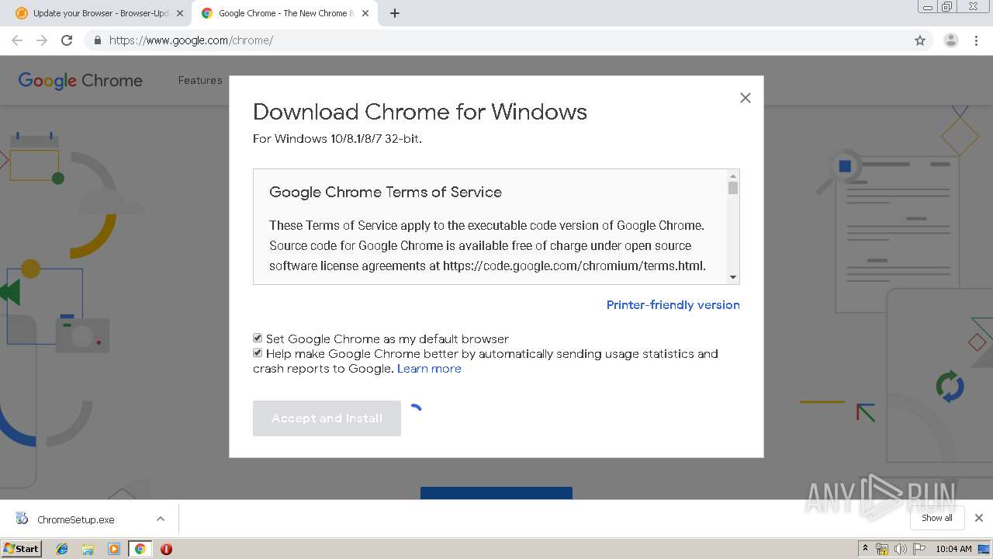Go back using the browser back arrow
The width and height of the screenshot is (993, 559).
pos(17,40)
